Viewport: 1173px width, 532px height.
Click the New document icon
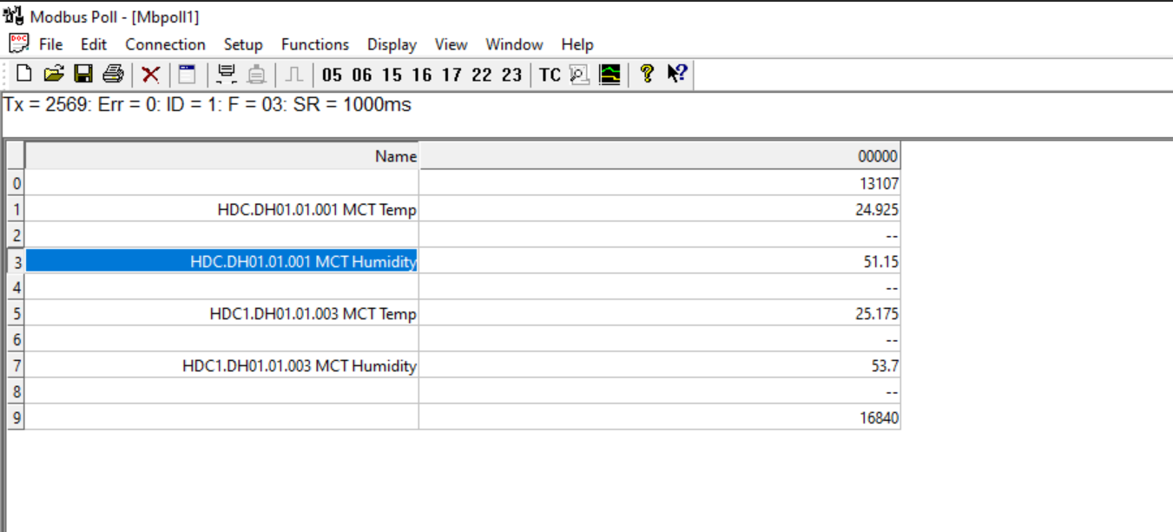coord(24,75)
